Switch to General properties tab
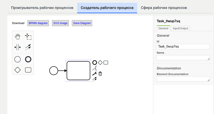The width and height of the screenshot is (214, 114). pos(163,28)
